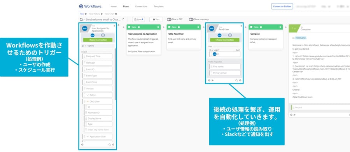Toggle the Flow is OFF switch
The width and height of the screenshot is (350, 152).
[169, 19]
